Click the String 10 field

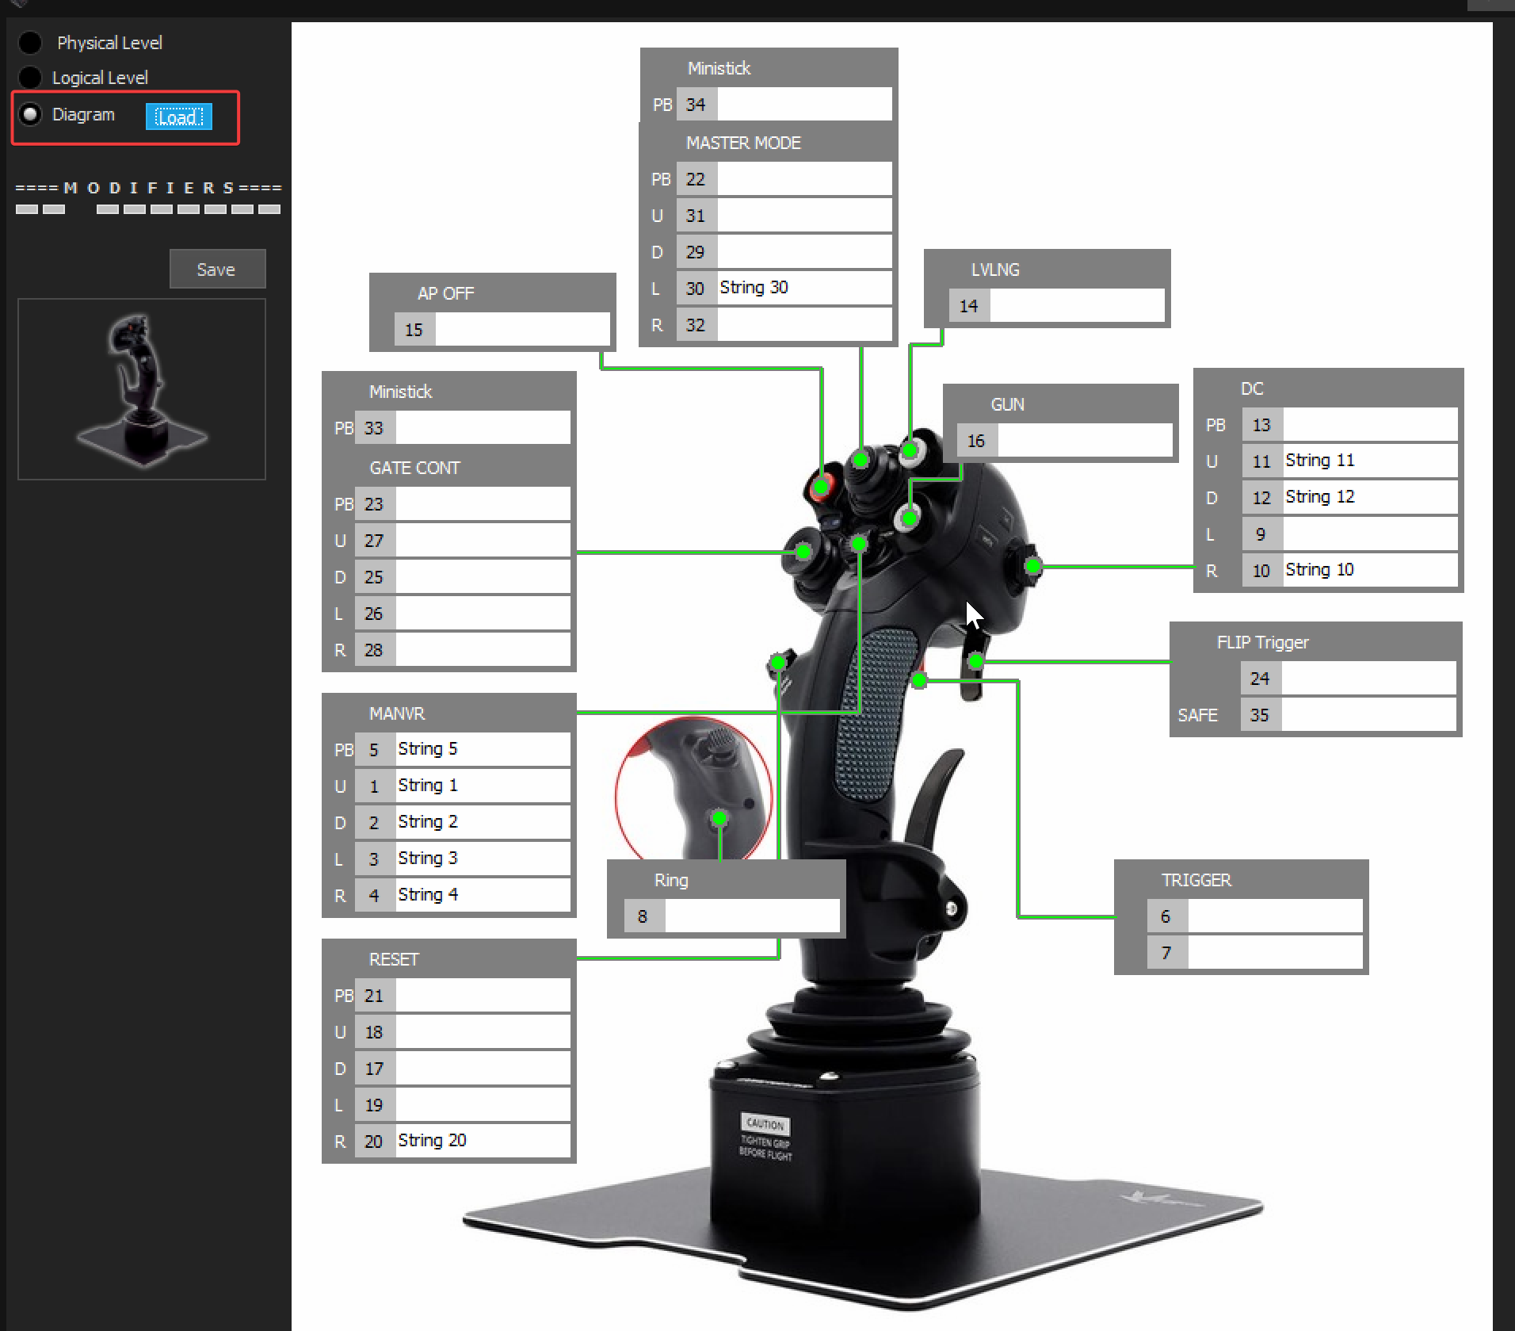pos(1370,570)
